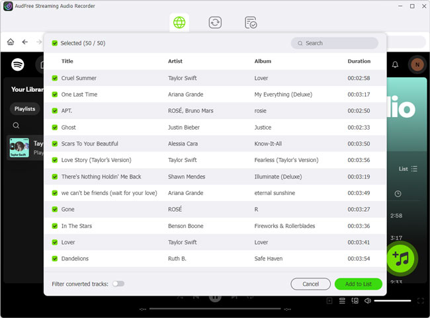Toggle the Spotify now playing view icon
This screenshot has width=430, height=318.
coord(329,301)
